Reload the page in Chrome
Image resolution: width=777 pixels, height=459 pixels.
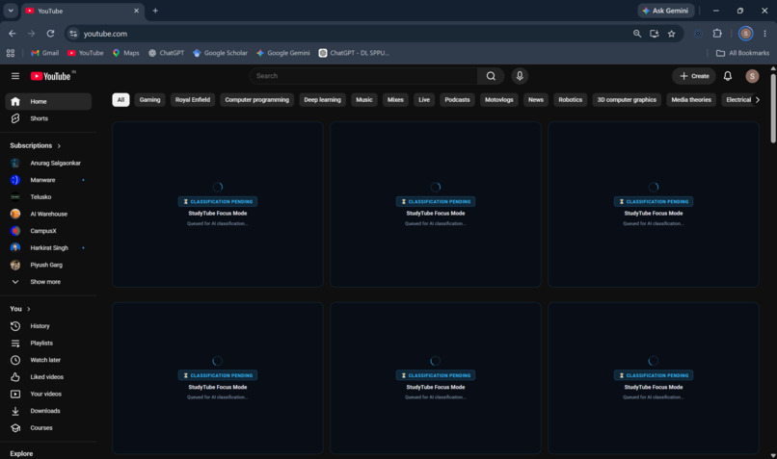pos(50,34)
